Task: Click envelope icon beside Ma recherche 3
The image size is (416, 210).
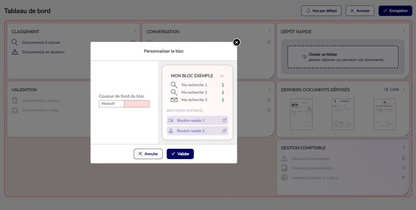Action: [x=174, y=100]
